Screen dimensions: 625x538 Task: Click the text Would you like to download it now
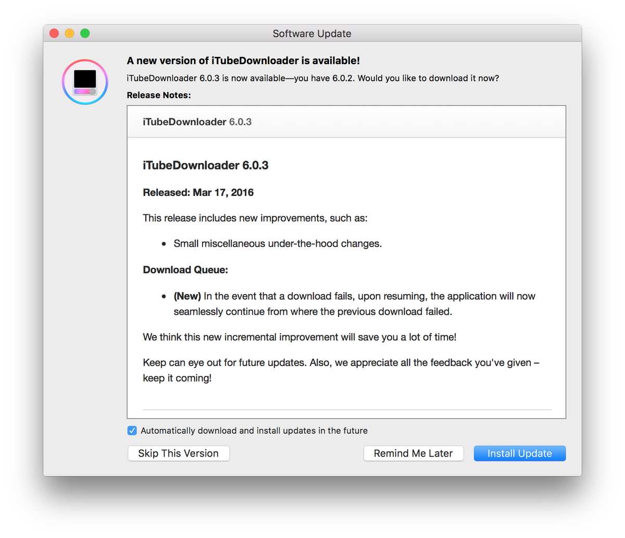coord(428,78)
